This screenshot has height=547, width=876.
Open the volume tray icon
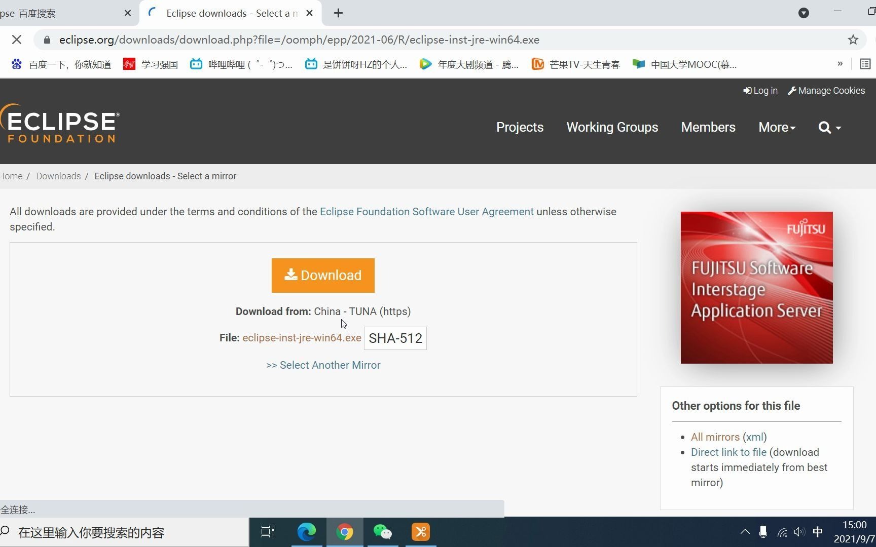[x=799, y=532]
